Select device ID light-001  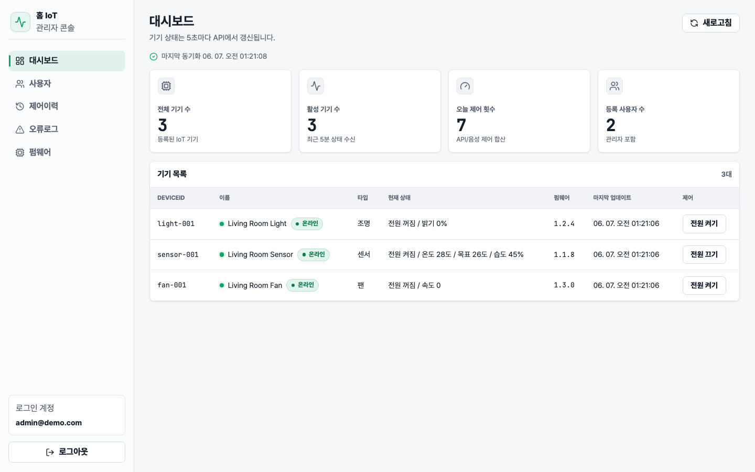(176, 224)
